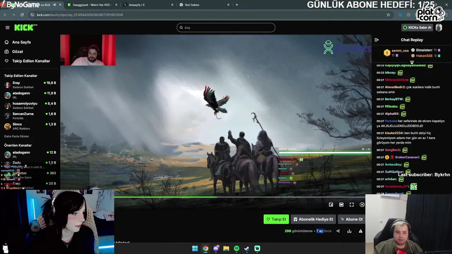Click Abonelik Hediye Et button

point(313,219)
